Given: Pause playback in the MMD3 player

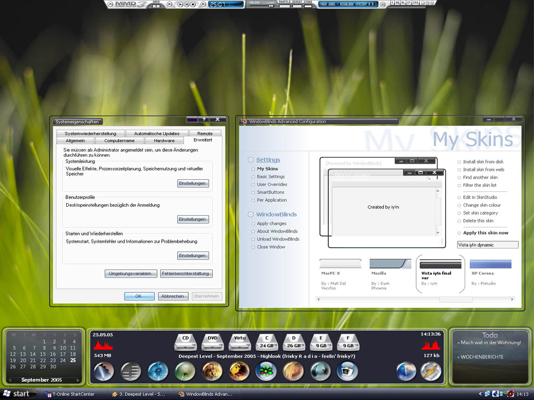Looking at the screenshot, I should click(187, 4).
